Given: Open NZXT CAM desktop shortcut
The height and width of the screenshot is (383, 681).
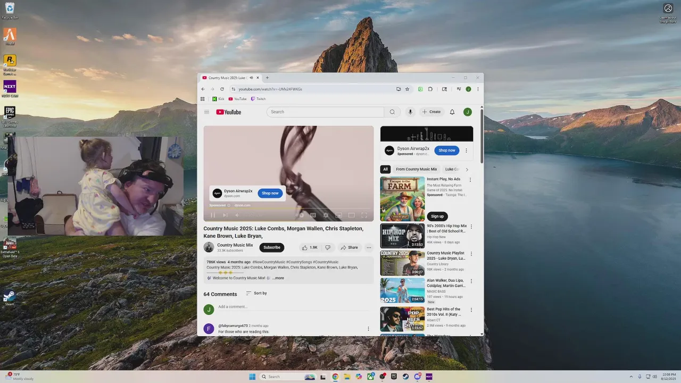Looking at the screenshot, I should 10,88.
